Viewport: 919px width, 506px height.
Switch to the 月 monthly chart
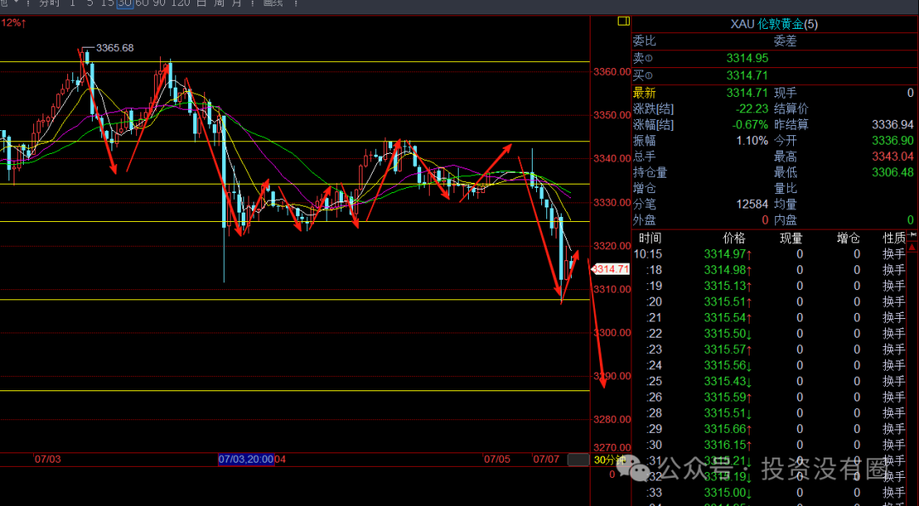click(237, 3)
